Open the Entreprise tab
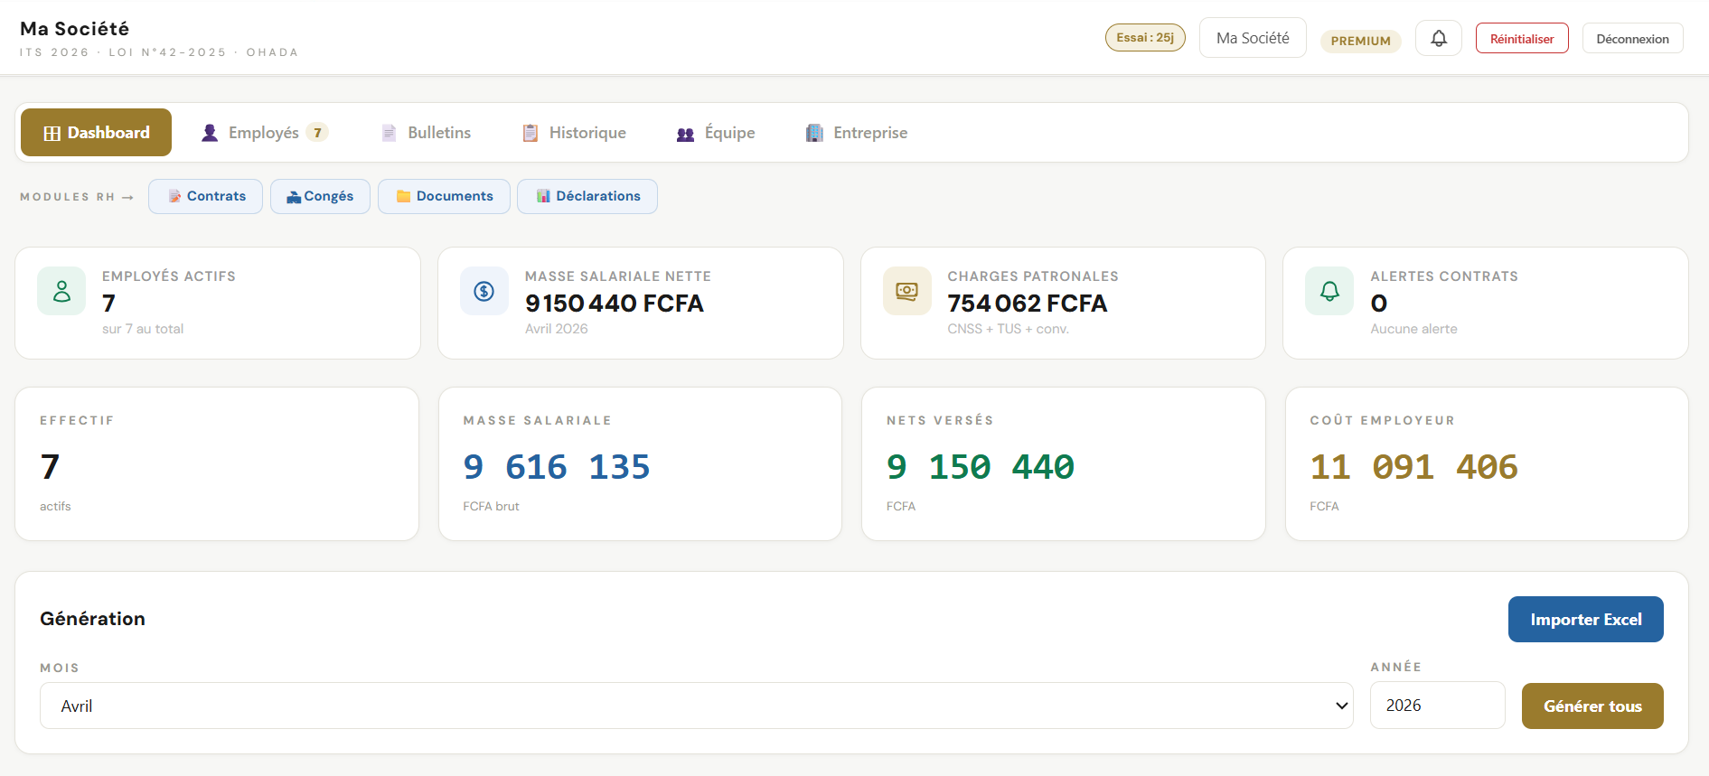 (x=857, y=133)
